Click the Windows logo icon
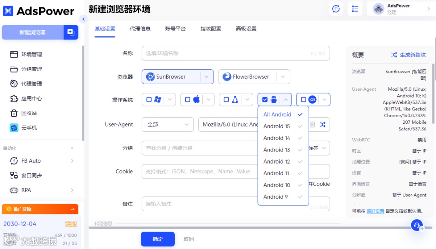This screenshot has height=249, width=436. point(158,100)
